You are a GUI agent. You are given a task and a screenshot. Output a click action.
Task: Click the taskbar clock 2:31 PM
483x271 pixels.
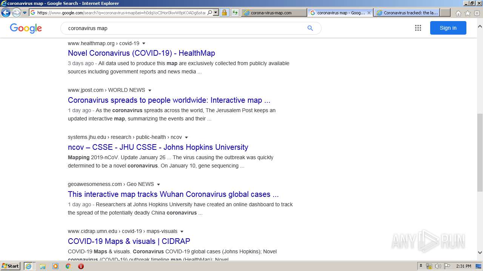pyautogui.click(x=464, y=266)
